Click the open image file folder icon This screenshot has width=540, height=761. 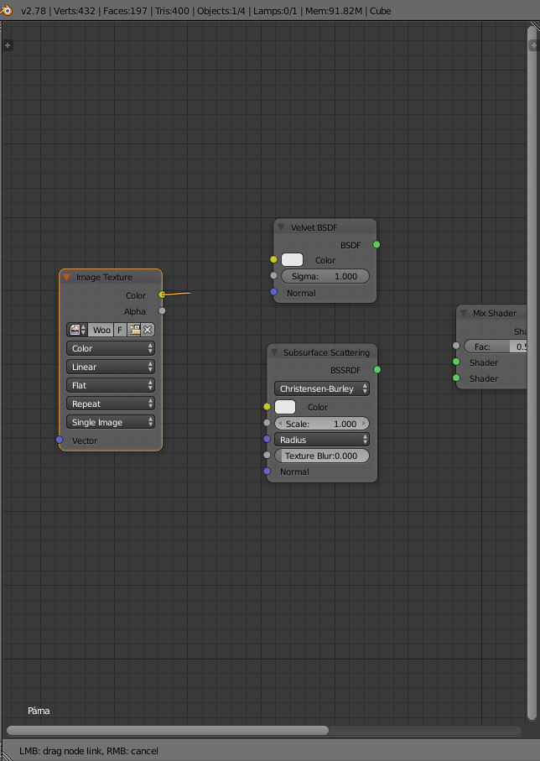click(x=134, y=330)
